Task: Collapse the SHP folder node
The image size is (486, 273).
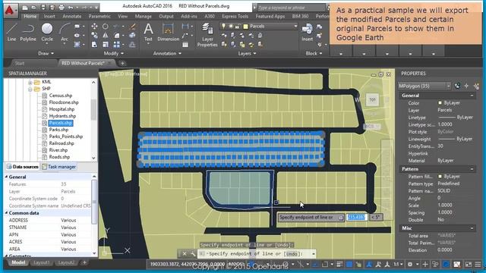Action: (30, 89)
